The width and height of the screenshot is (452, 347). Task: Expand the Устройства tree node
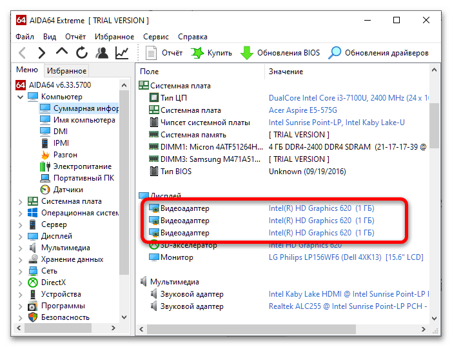[x=20, y=295]
